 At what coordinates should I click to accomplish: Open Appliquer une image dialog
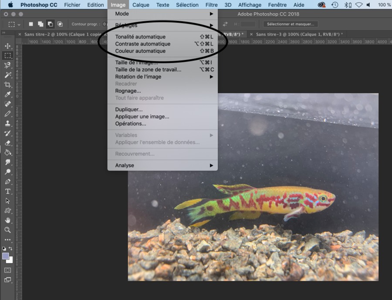click(162, 117)
